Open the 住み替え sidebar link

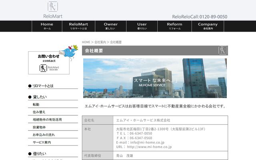(39, 112)
